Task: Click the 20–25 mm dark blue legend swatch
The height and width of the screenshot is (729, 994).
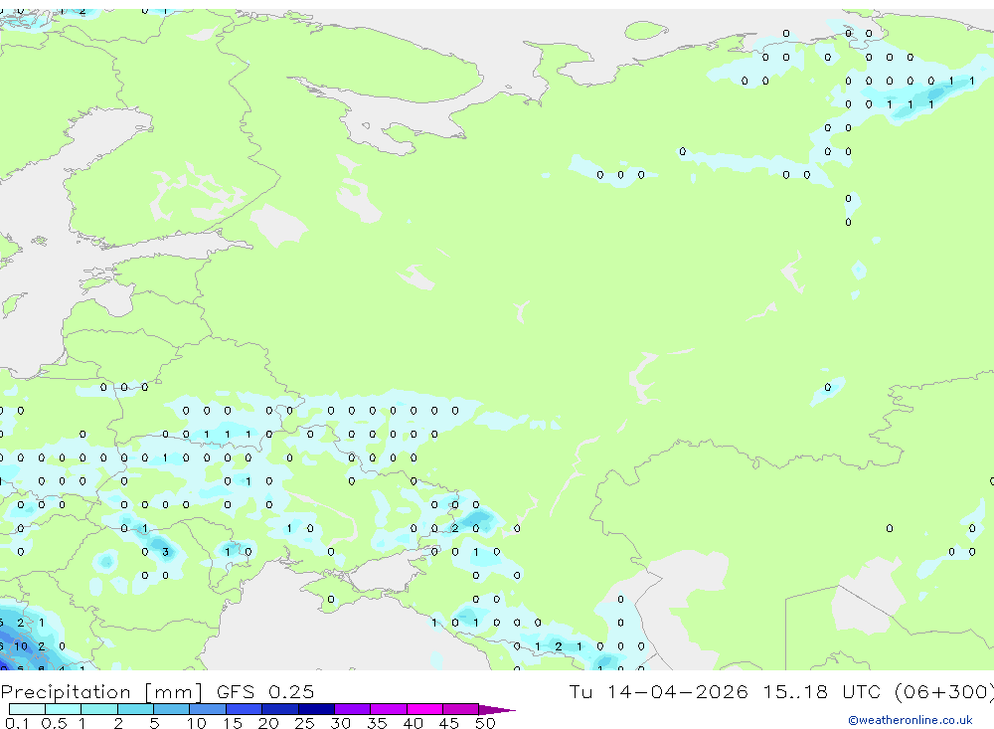Action: pyautogui.click(x=279, y=709)
